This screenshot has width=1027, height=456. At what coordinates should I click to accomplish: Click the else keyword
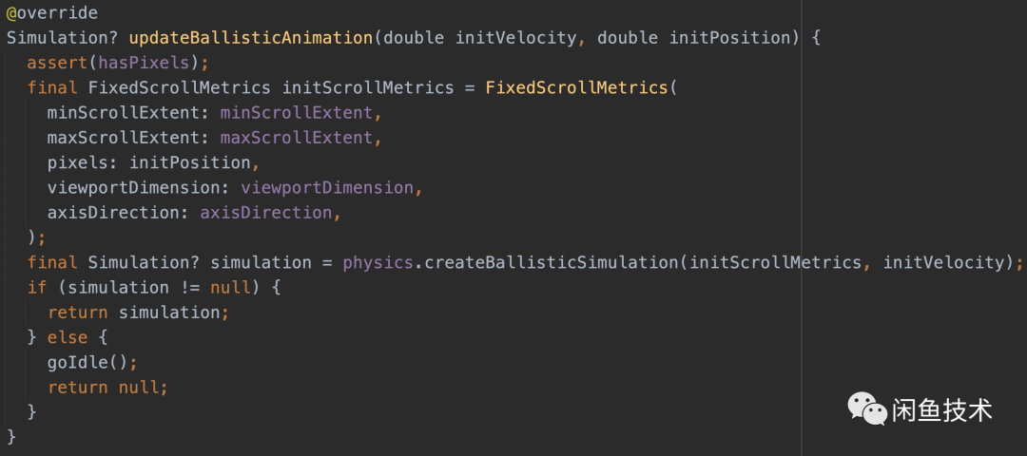point(67,337)
